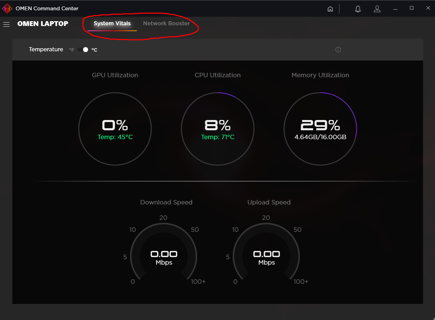Open the navigation hamburger menu

[x=6, y=24]
